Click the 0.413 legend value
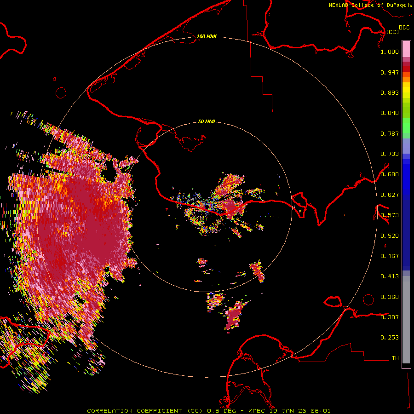Screen dimensions: 414x414 point(390,276)
